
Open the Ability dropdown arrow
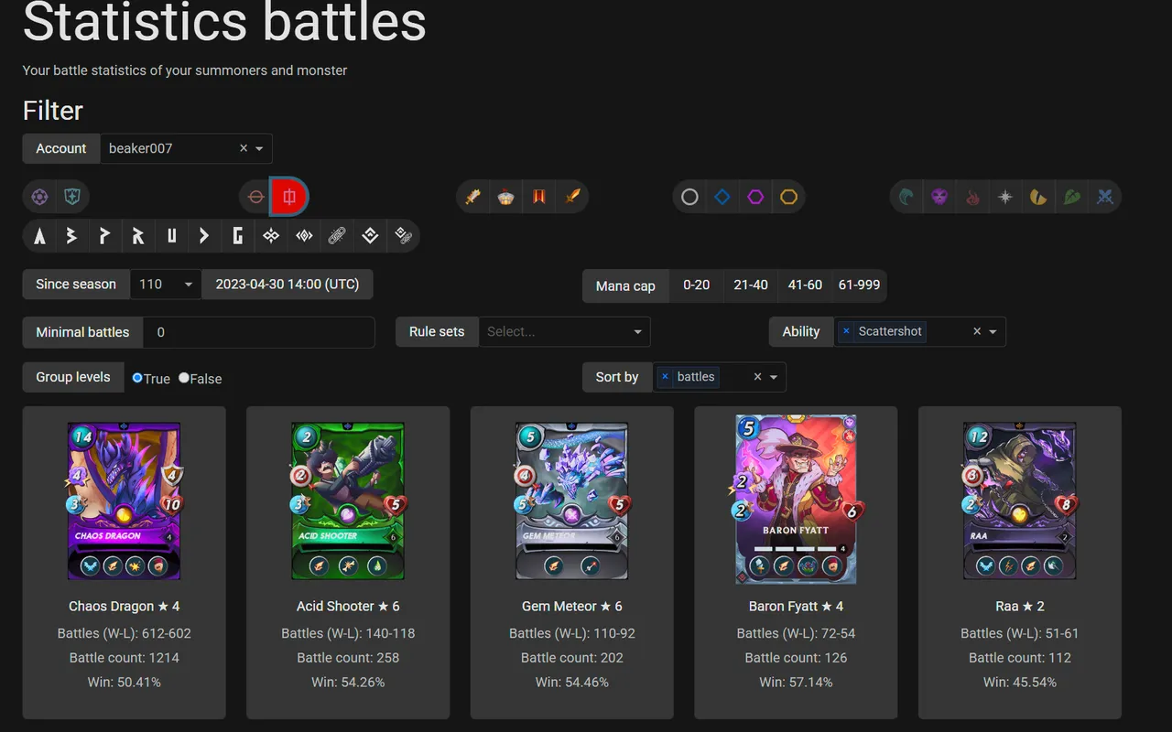pyautogui.click(x=993, y=331)
